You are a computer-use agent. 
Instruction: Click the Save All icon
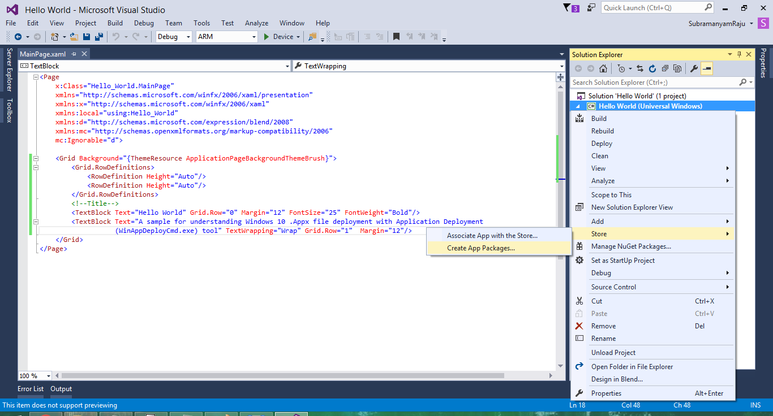pos(98,36)
